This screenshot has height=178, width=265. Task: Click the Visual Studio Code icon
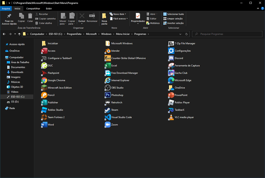click(107, 117)
